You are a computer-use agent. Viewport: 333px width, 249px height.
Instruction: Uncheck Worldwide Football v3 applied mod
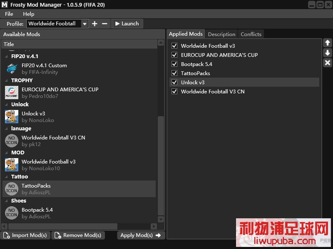pyautogui.click(x=174, y=46)
